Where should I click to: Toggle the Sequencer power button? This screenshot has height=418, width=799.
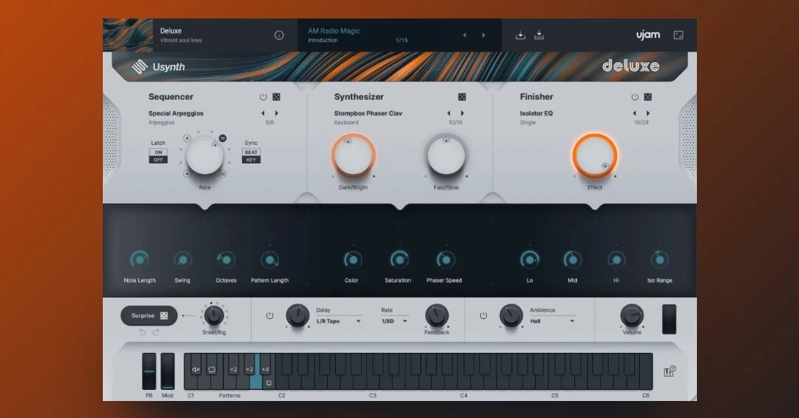click(263, 97)
